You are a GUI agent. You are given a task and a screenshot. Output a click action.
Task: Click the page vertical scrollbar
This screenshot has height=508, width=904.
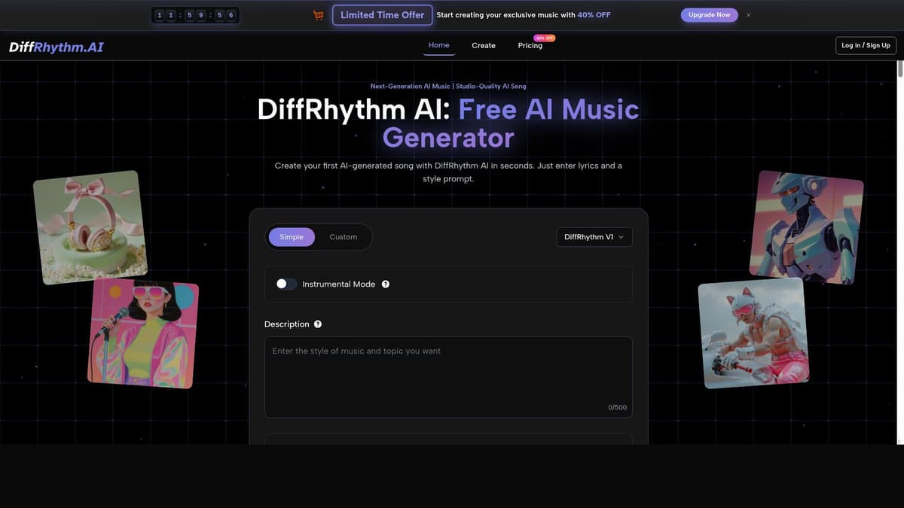[900, 252]
